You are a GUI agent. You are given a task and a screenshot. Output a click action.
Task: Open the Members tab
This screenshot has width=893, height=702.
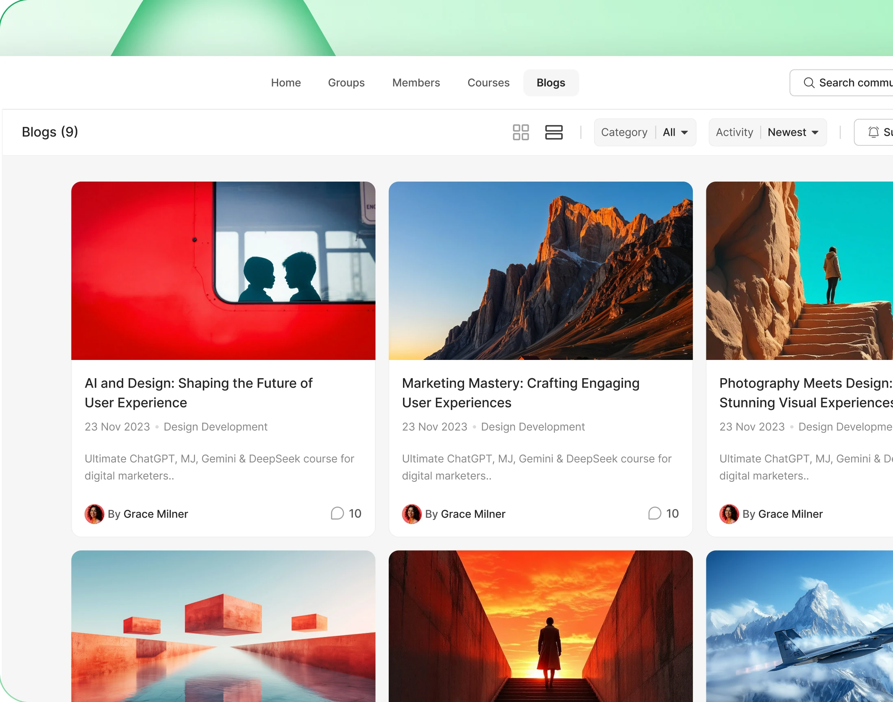(x=416, y=82)
